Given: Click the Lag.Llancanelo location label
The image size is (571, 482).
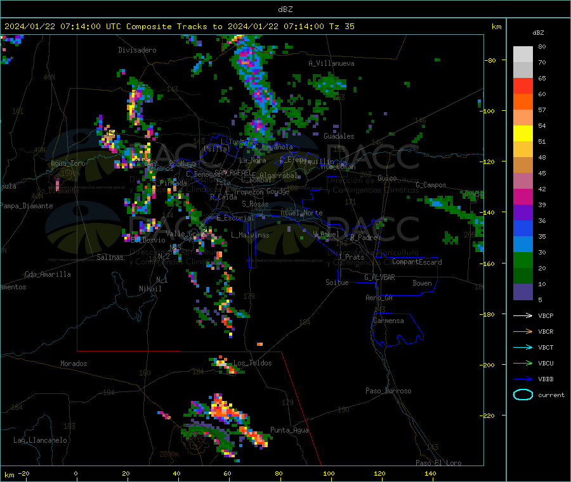Looking at the screenshot, I should point(41,440).
